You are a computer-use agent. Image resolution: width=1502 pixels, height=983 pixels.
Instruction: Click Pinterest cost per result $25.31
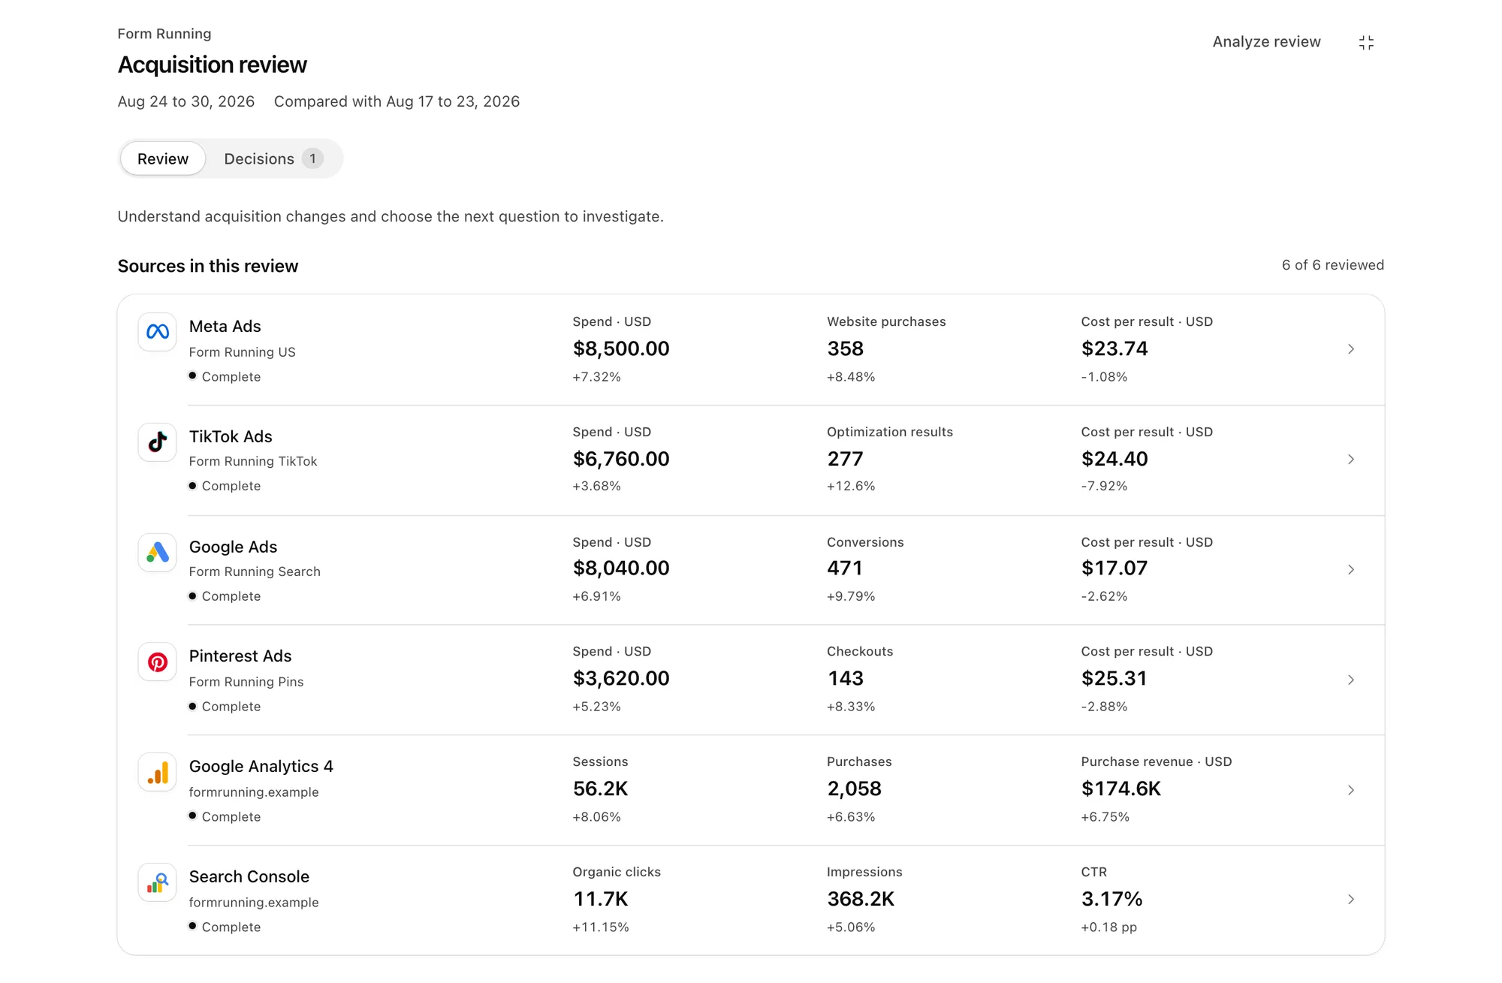click(1114, 679)
